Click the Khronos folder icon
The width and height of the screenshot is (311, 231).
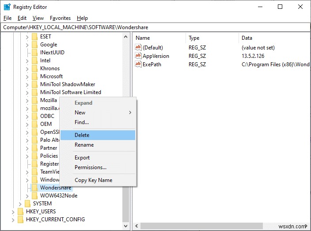click(x=34, y=68)
